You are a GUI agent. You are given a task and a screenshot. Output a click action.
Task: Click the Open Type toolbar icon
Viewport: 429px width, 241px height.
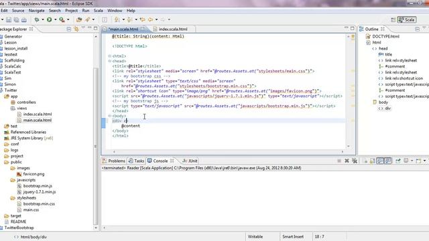point(79,19)
